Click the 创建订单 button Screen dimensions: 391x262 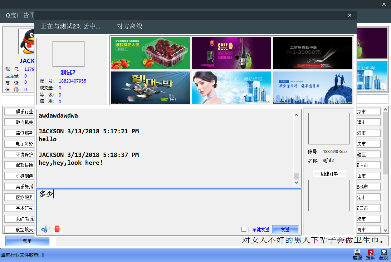[329, 174]
